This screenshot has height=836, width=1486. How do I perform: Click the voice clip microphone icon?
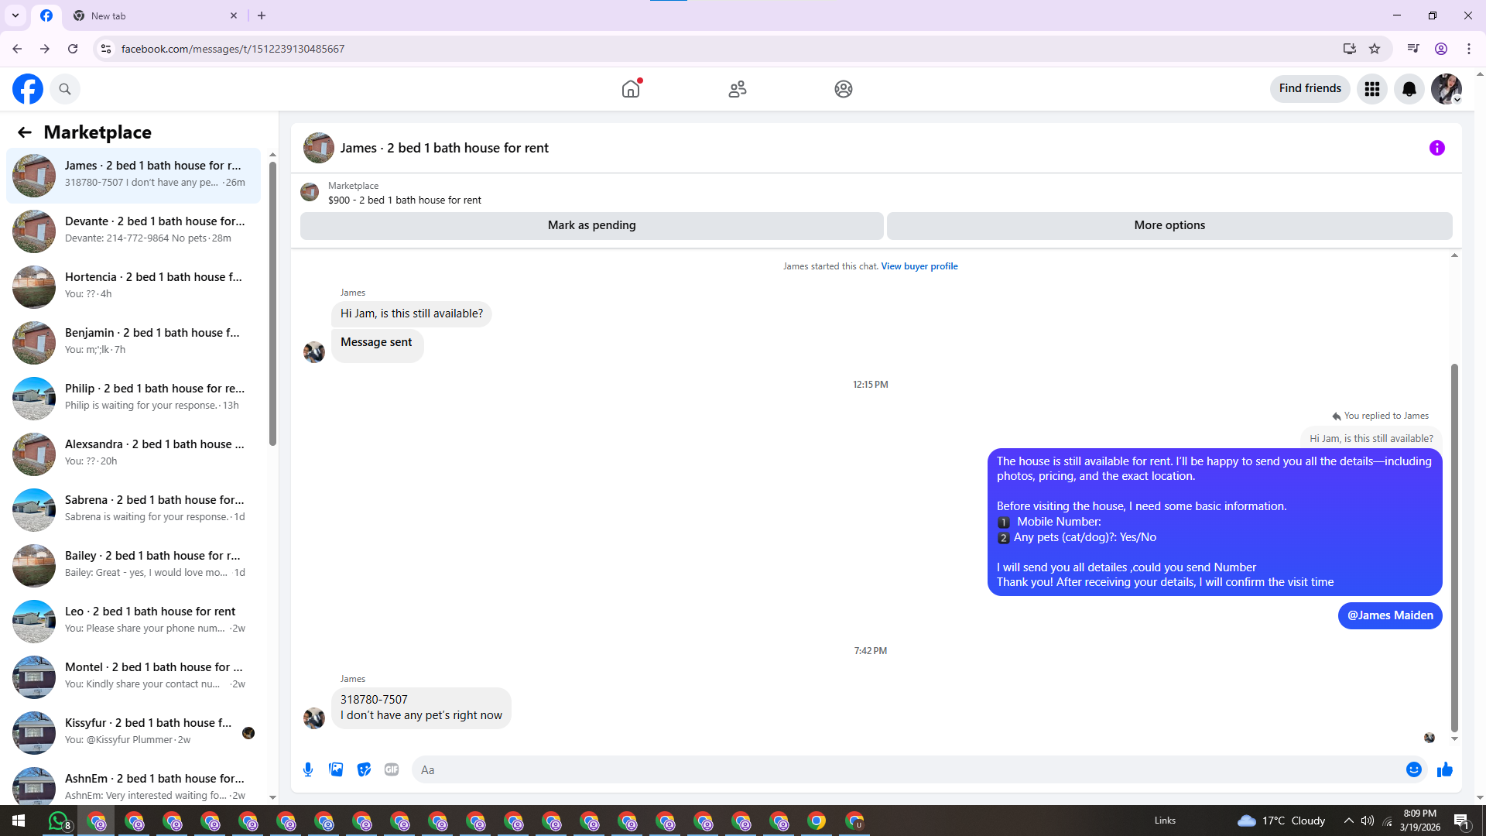pos(308,769)
